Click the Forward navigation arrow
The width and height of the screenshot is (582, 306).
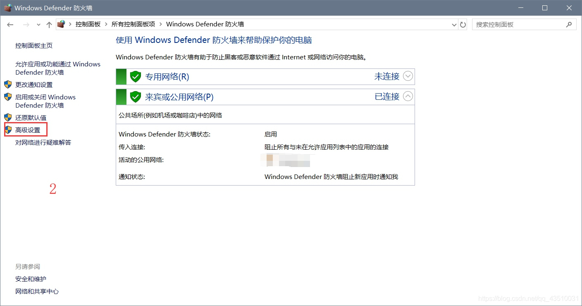(26, 25)
